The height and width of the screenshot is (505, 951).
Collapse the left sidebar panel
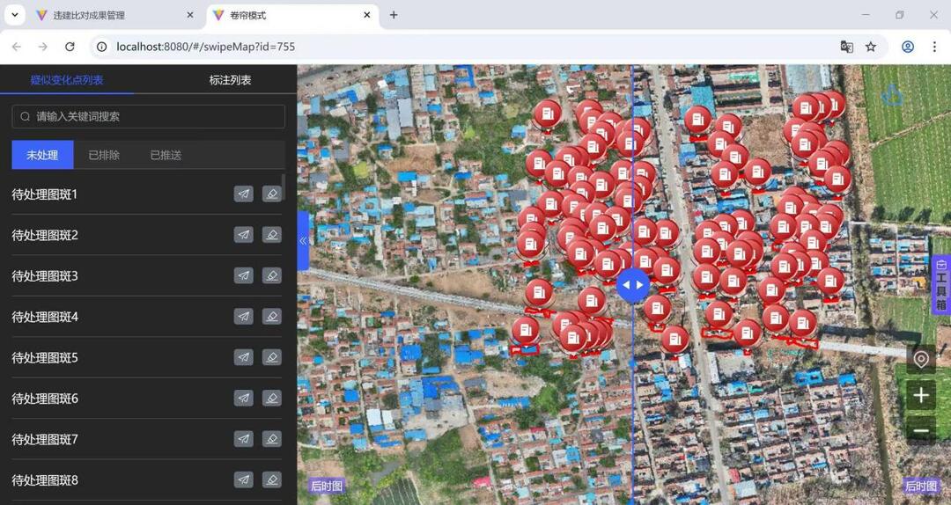(303, 240)
